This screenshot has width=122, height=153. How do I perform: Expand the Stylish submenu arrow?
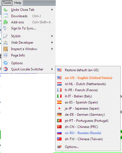point(52,36)
